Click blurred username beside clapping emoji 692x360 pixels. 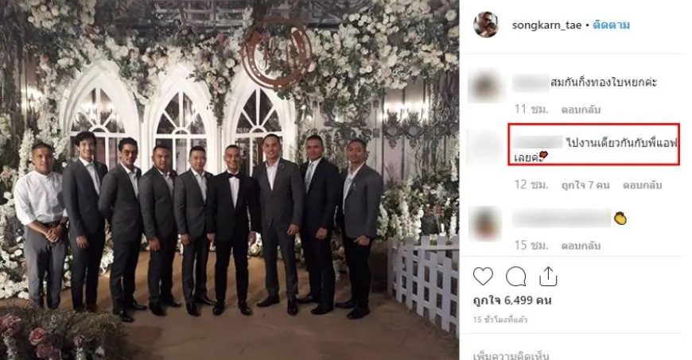pos(562,217)
